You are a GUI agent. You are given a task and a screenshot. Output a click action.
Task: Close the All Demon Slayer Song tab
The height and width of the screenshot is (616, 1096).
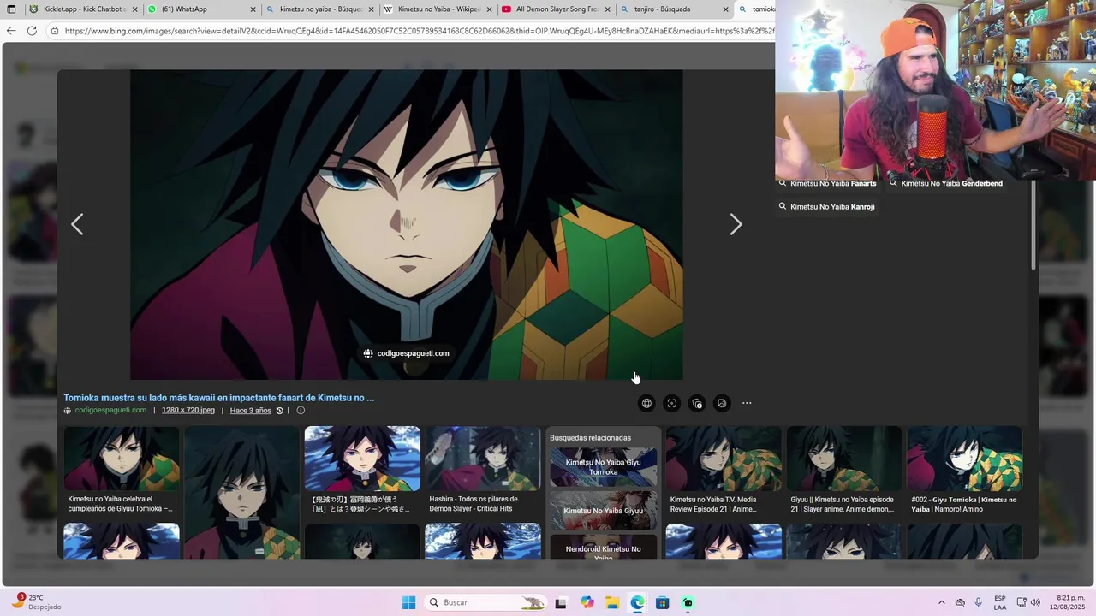[x=607, y=9]
